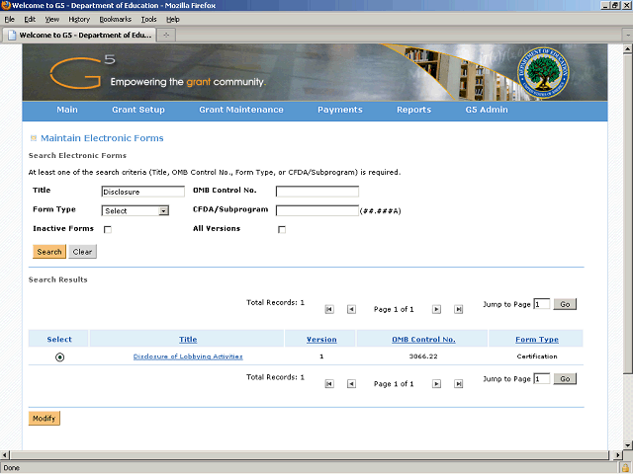Check the All Versions checkbox
The width and height of the screenshot is (633, 474).
(x=282, y=229)
